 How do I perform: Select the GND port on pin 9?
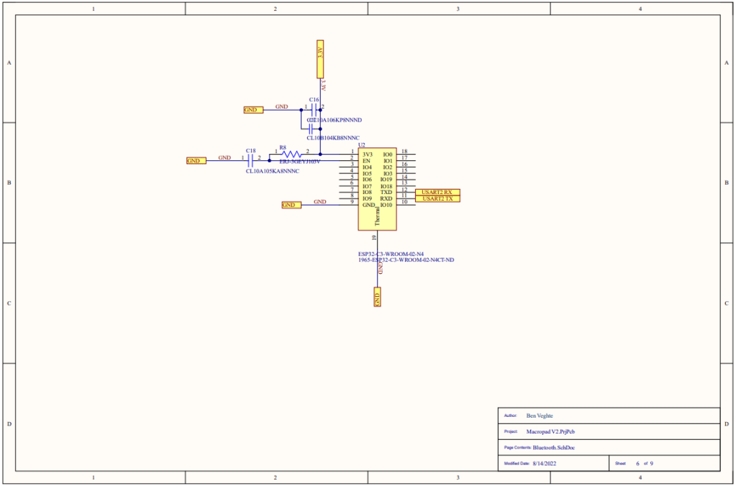290,205
